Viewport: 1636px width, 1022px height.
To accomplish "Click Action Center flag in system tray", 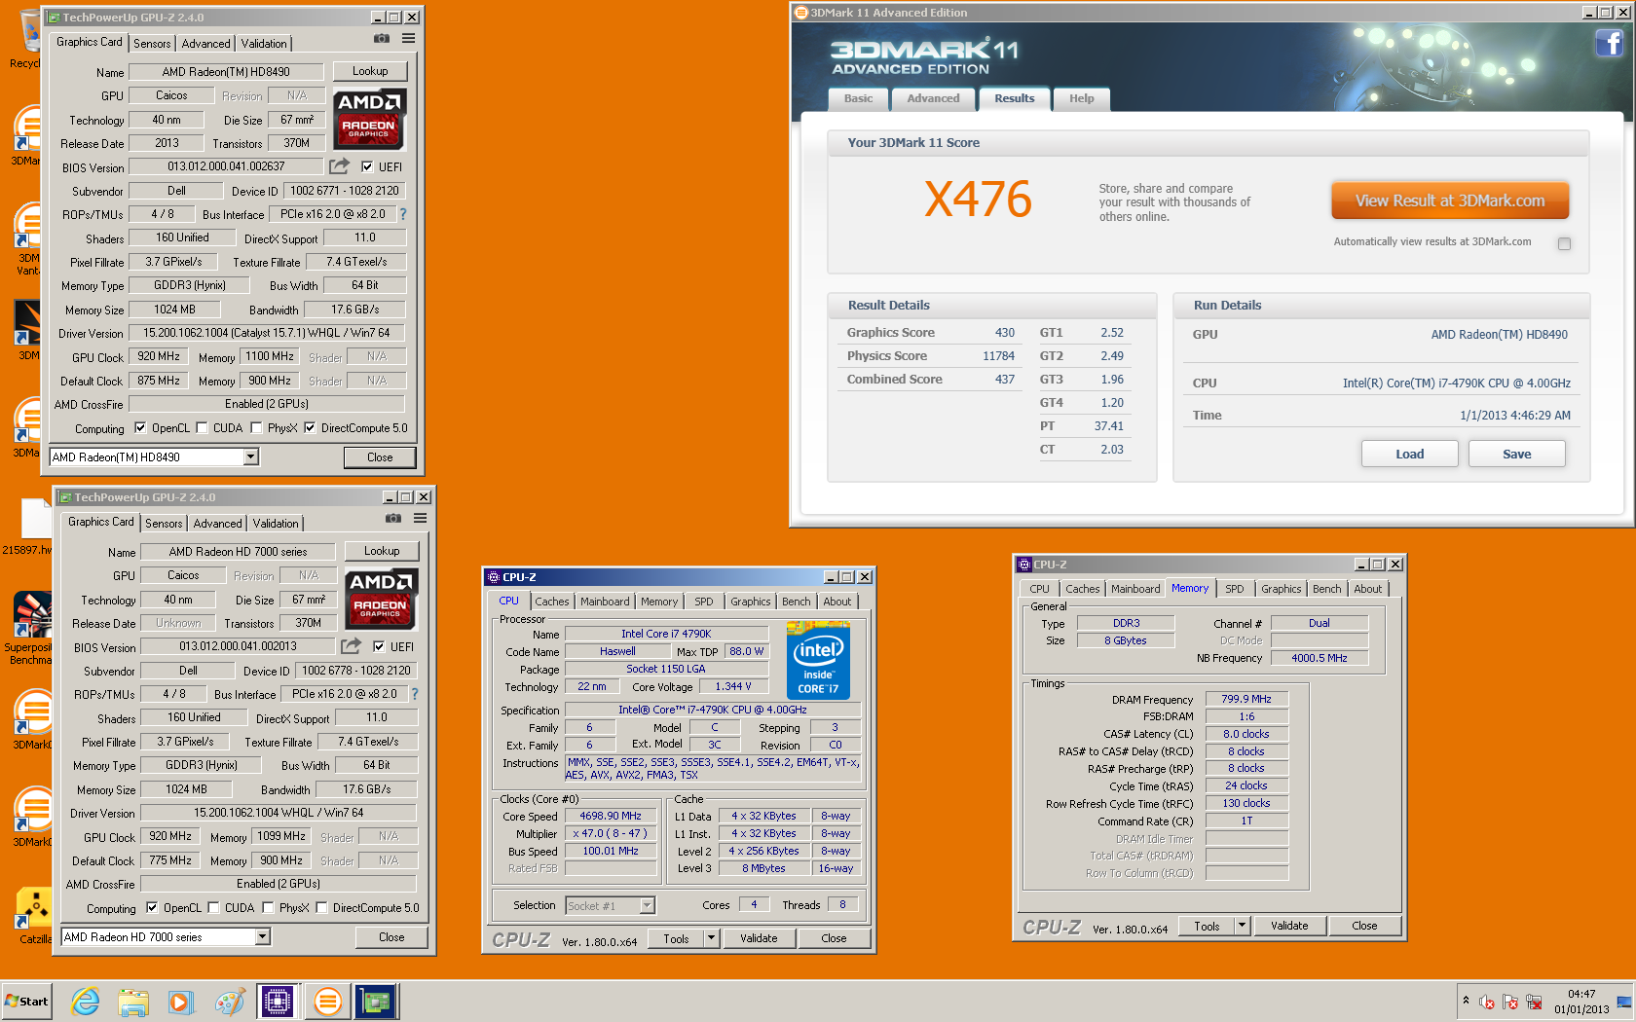I will [1510, 1002].
